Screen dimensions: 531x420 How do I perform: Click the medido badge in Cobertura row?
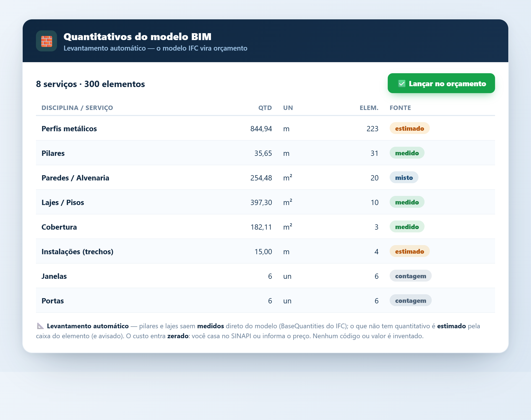tap(407, 227)
